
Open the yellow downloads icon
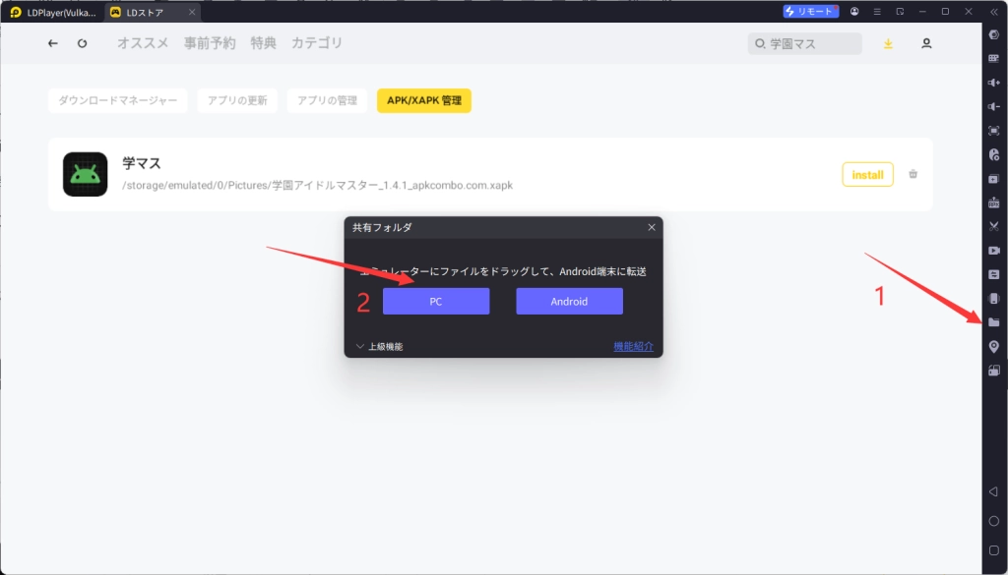(x=888, y=43)
